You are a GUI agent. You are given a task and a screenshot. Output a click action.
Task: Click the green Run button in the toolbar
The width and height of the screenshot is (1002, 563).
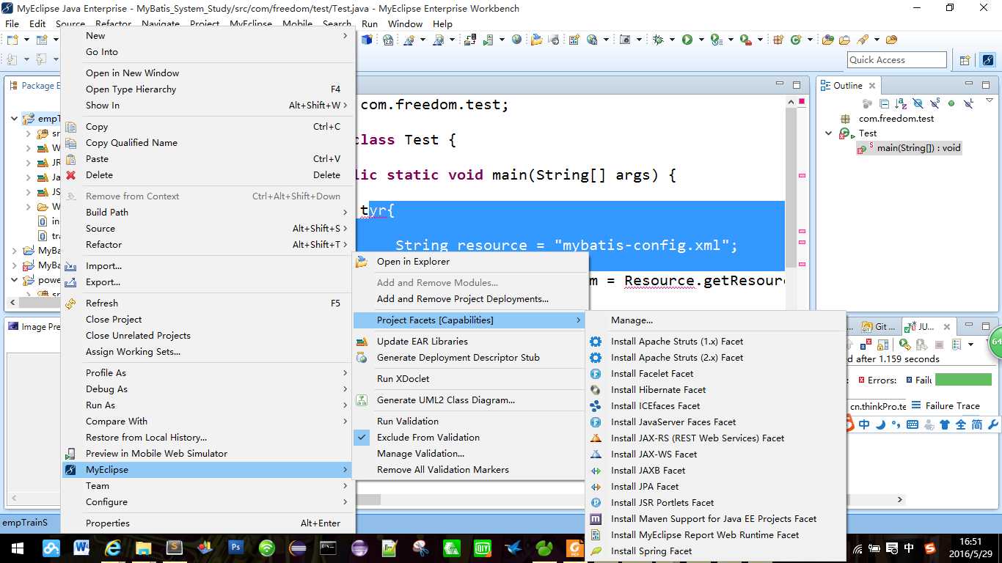point(687,40)
